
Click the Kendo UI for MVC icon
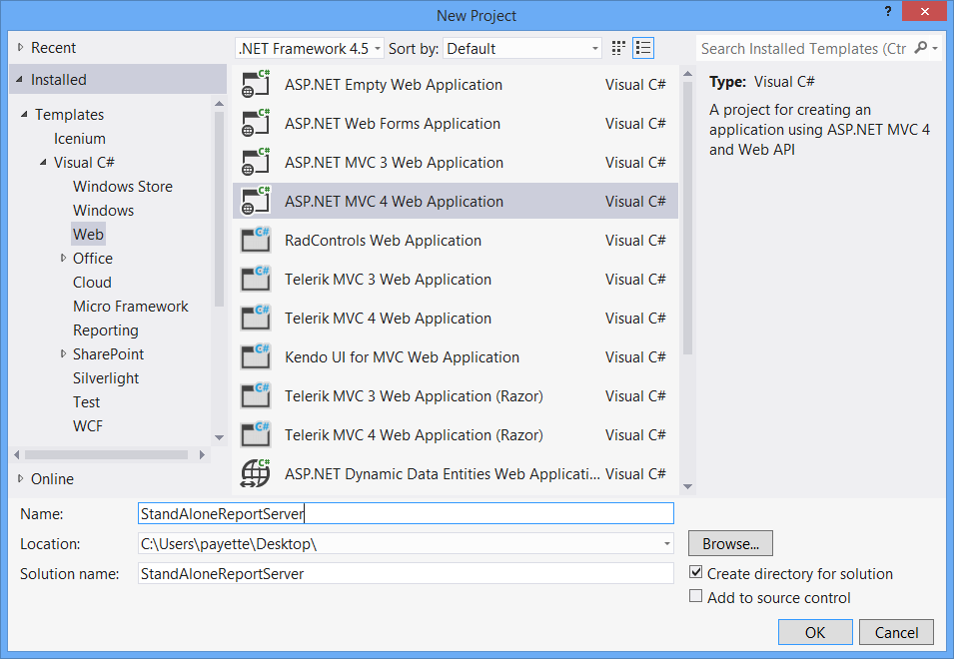(x=256, y=357)
